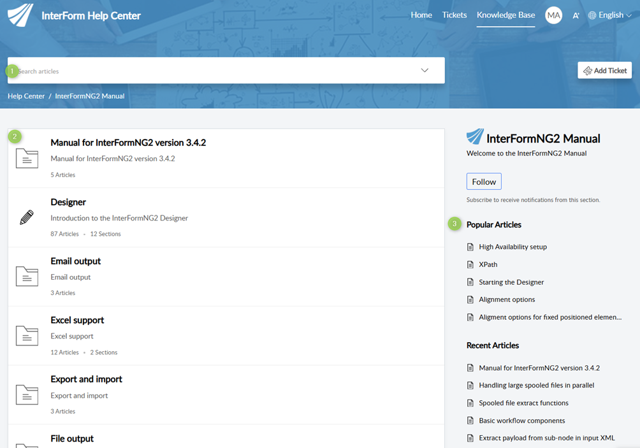640x448 pixels.
Task: Click document icon beside Starting the Designer
Action: [x=470, y=282]
